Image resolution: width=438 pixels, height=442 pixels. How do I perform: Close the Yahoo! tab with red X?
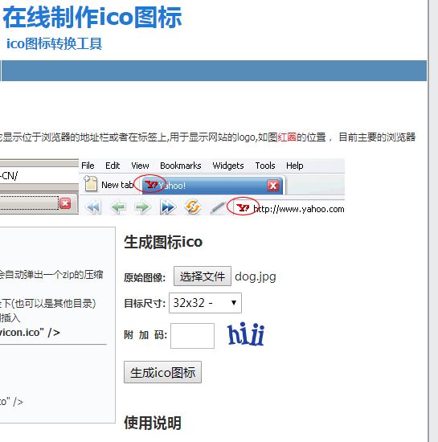point(273,186)
